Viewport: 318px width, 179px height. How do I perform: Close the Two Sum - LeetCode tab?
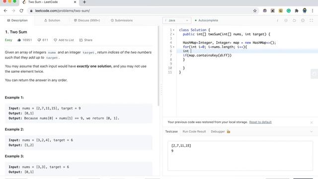(x=75, y=2)
